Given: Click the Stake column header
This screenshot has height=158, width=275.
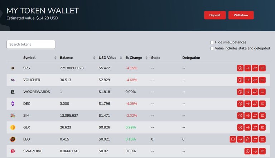Looking at the screenshot, I should 156,58.
